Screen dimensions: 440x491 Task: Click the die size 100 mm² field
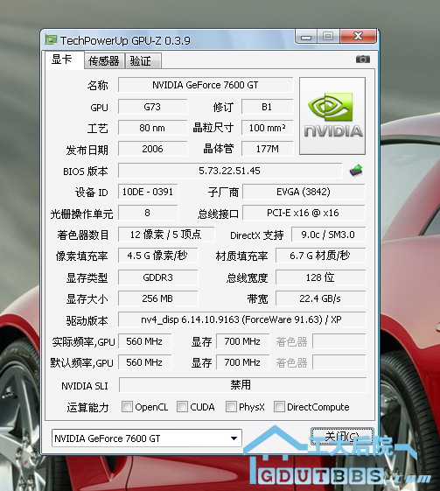[268, 128]
